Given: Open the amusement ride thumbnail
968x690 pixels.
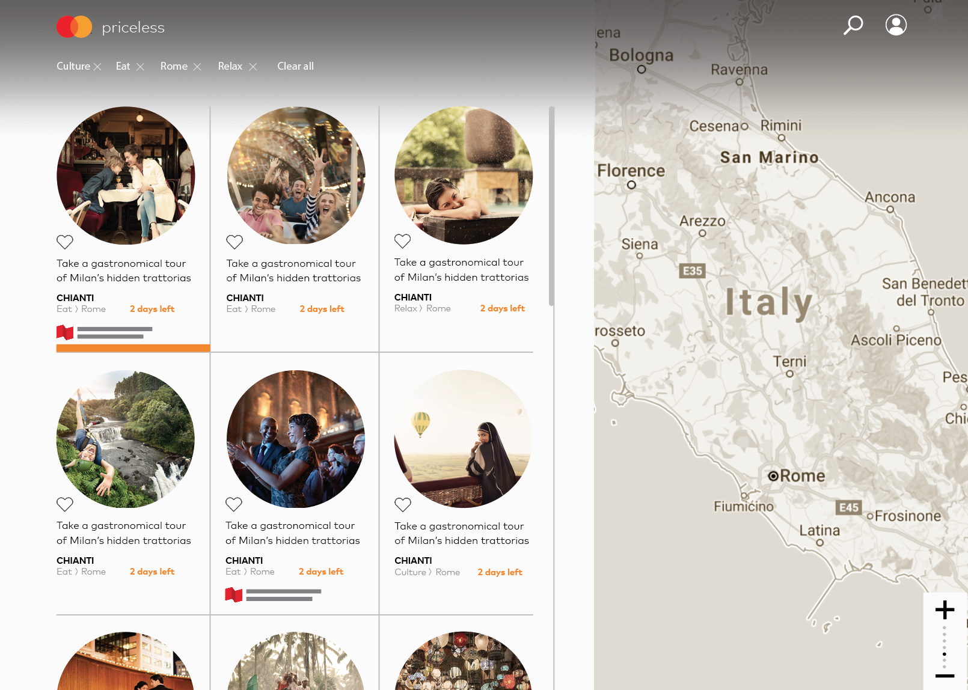Looking at the screenshot, I should tap(296, 176).
